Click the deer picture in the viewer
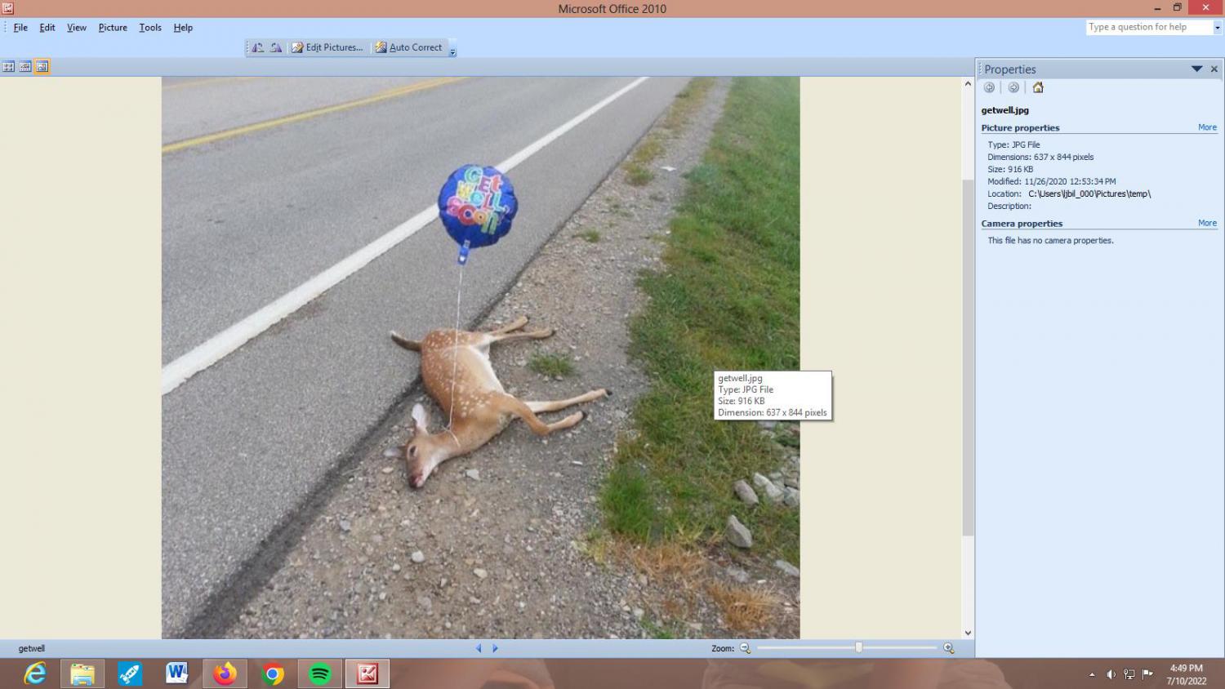1225x689 pixels. coord(480,358)
